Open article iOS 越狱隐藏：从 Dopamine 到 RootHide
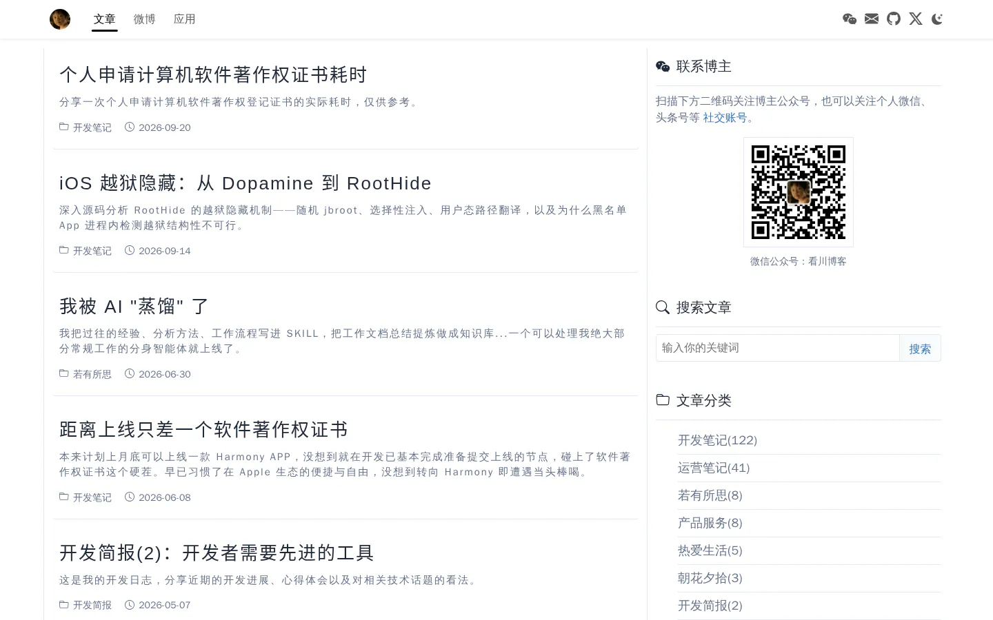Viewport: 993px width, 620px height. pyautogui.click(x=245, y=183)
